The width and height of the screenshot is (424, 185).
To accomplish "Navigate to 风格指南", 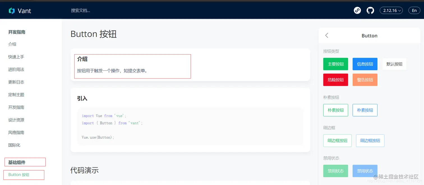I will point(16,132).
